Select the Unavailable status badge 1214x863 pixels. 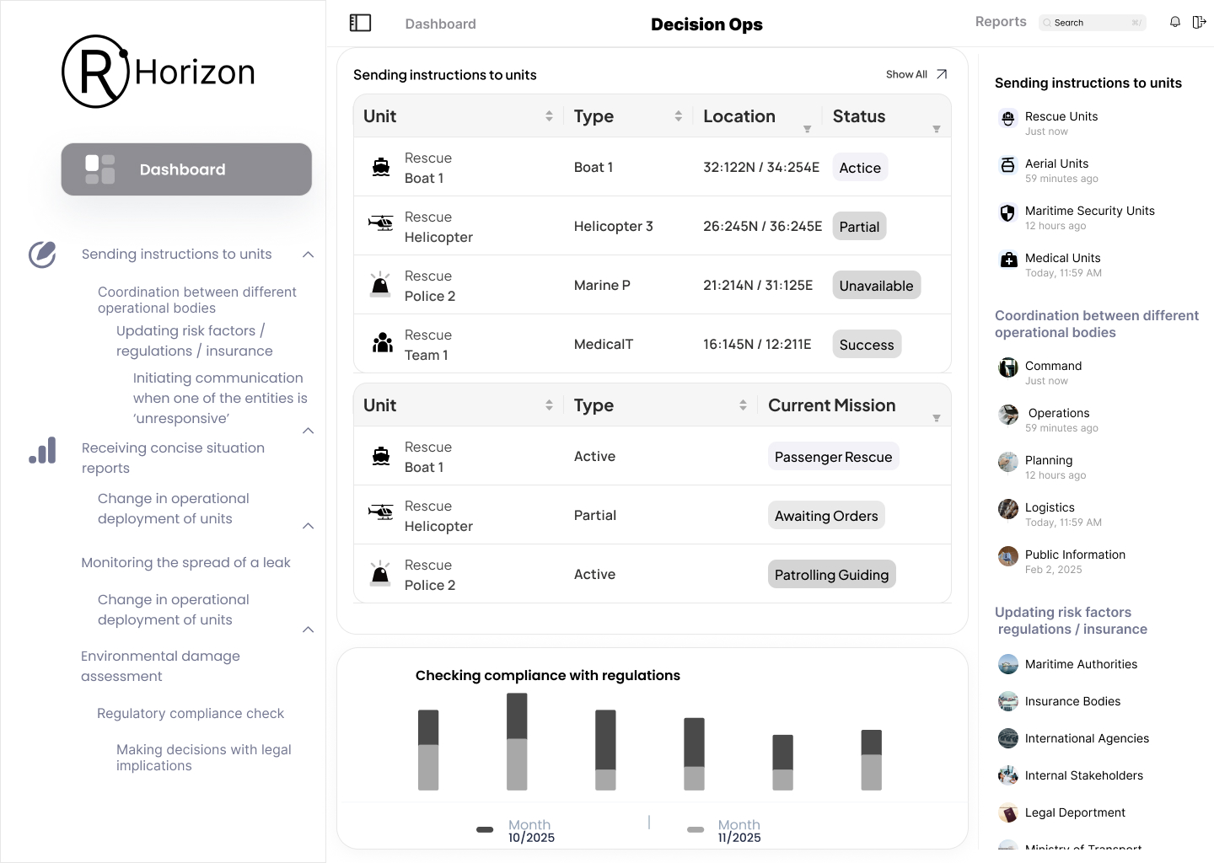click(x=876, y=286)
